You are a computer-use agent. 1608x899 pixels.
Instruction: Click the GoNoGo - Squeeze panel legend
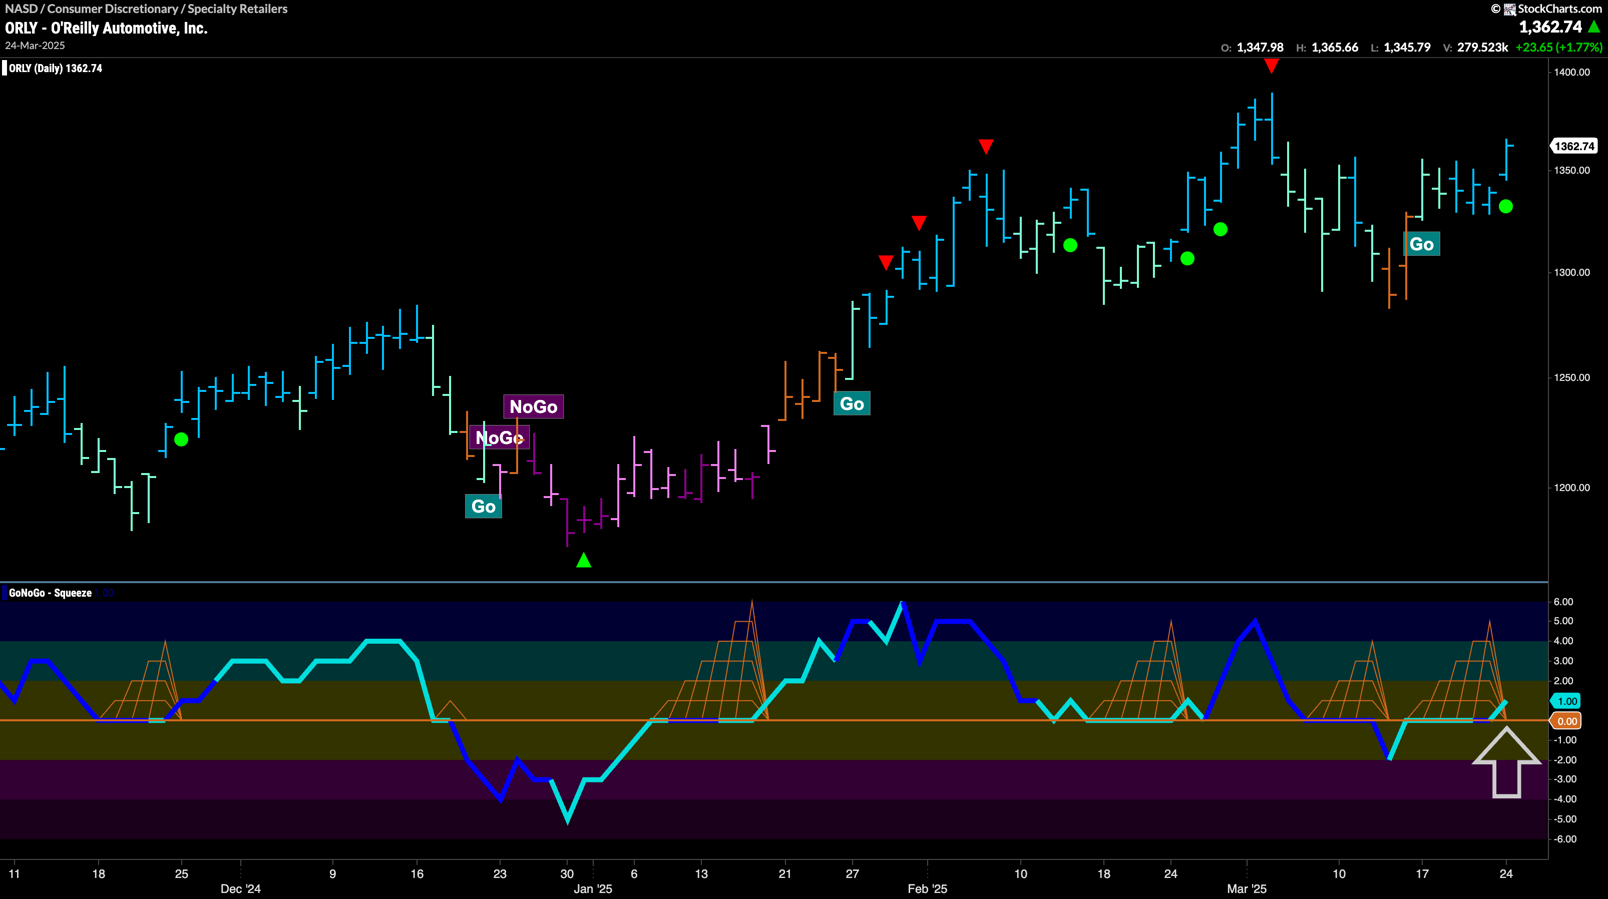tap(50, 593)
